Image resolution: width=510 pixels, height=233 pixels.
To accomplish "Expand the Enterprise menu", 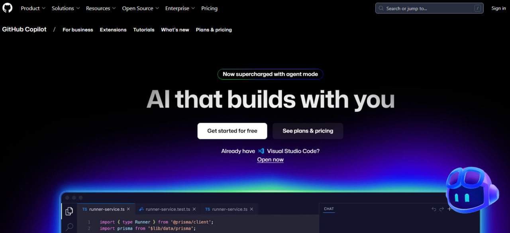I will pyautogui.click(x=180, y=8).
